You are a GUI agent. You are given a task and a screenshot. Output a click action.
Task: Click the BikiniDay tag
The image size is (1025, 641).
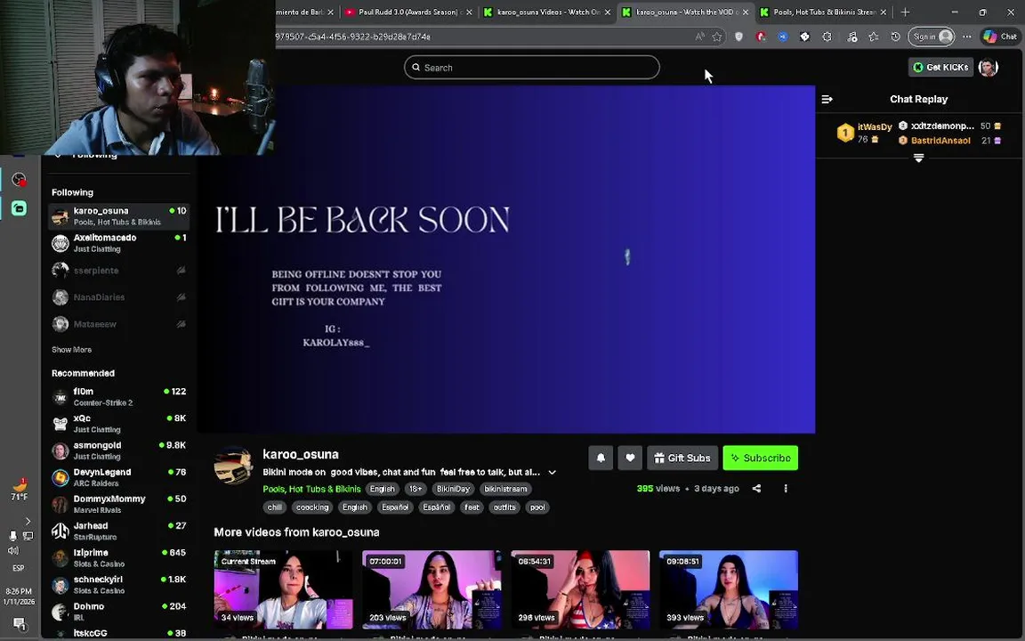point(453,490)
